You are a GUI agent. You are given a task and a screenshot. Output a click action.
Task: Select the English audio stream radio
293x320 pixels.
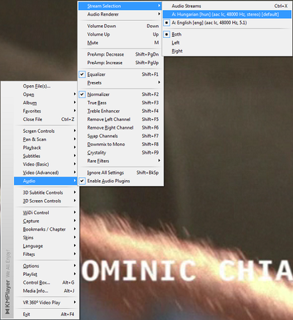click(x=166, y=23)
